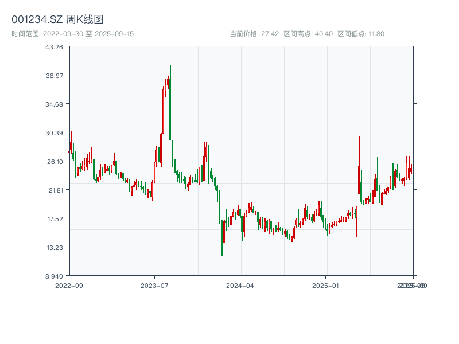Click the 区间低点: 11.80 label
This screenshot has width=459, height=344.
pyautogui.click(x=361, y=34)
